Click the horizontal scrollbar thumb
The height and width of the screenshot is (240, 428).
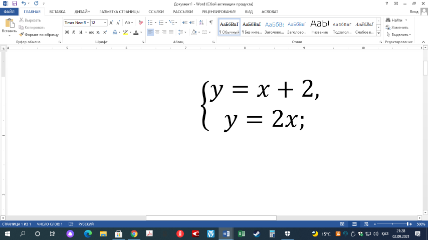[211, 218]
